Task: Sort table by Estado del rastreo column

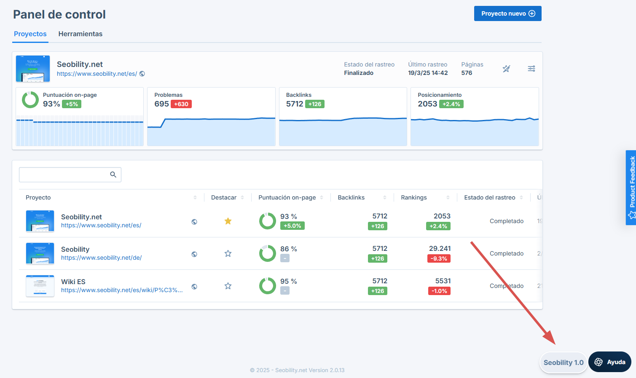Action: [x=521, y=197]
